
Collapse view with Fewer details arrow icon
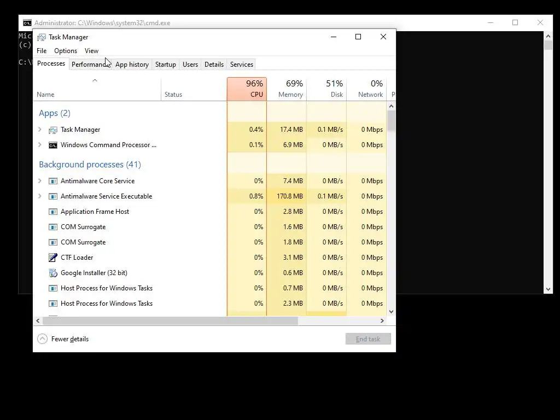coord(42,339)
